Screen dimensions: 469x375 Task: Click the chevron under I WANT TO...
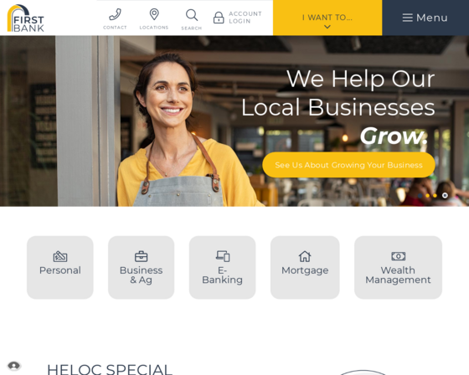[x=327, y=27]
